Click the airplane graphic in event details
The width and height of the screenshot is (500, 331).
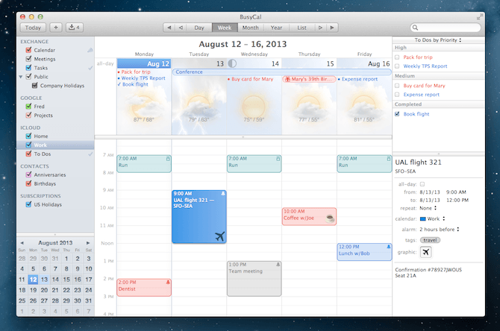[x=425, y=252]
